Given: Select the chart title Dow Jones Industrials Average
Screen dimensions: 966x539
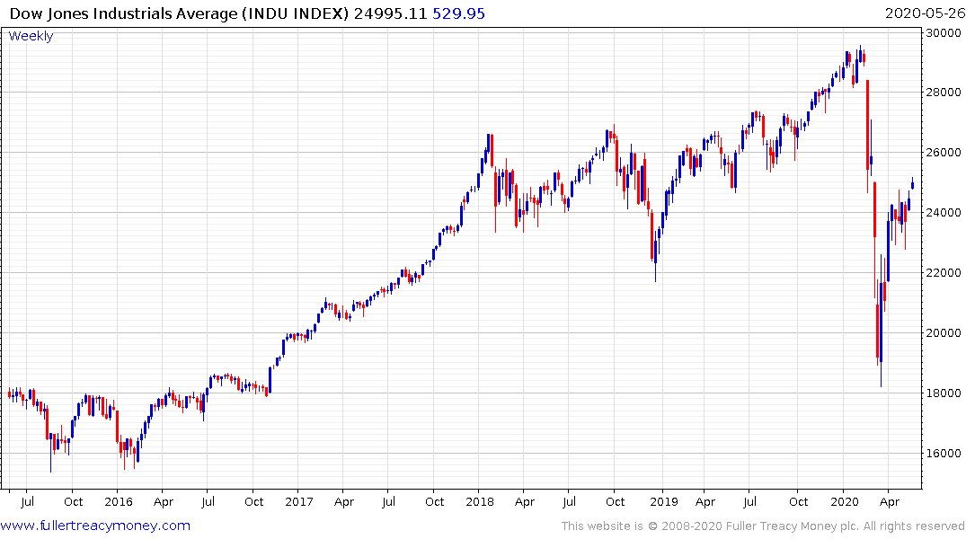Looking at the screenshot, I should pyautogui.click(x=122, y=13).
